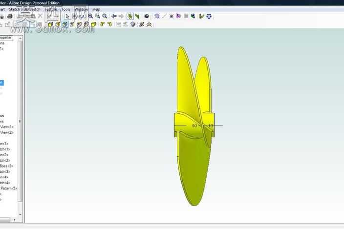344x229 pixels.
Task: Open the Feature menu
Action: [x=51, y=9]
